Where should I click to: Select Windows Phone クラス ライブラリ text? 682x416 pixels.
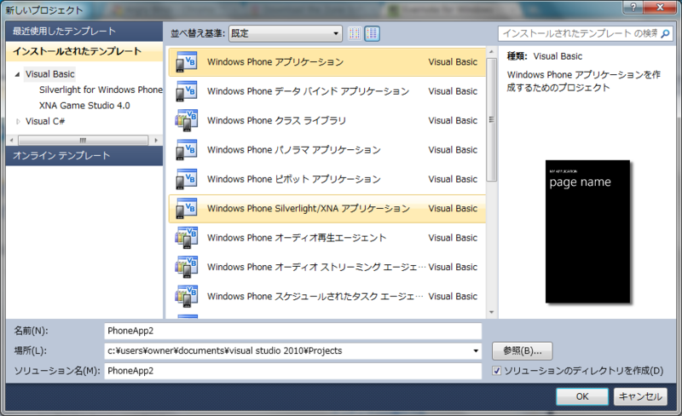(276, 120)
